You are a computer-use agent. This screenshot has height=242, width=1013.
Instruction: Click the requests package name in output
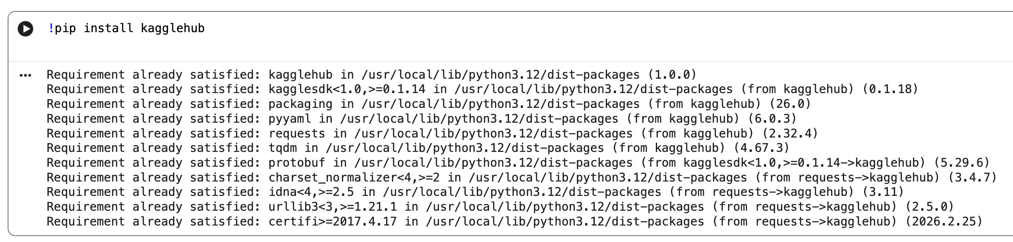click(297, 133)
